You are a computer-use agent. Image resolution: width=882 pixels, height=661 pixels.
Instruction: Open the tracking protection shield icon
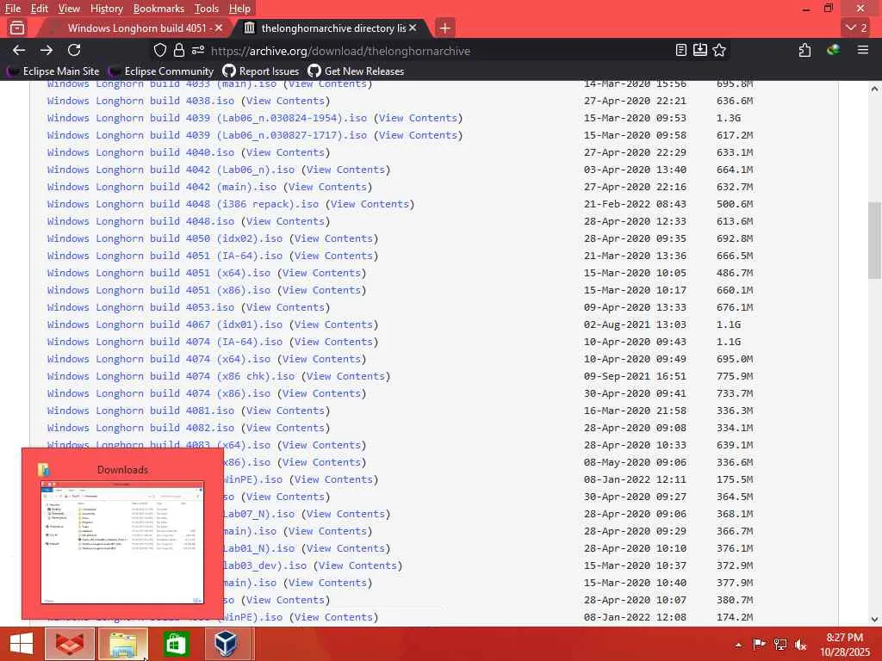pyautogui.click(x=159, y=51)
